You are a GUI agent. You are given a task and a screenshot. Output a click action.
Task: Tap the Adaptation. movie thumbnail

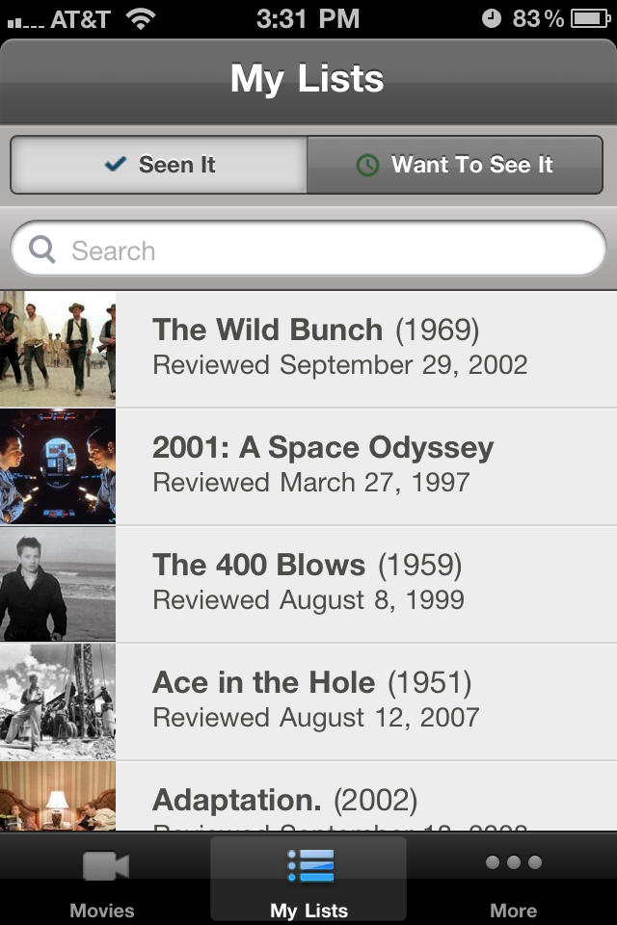(x=58, y=796)
